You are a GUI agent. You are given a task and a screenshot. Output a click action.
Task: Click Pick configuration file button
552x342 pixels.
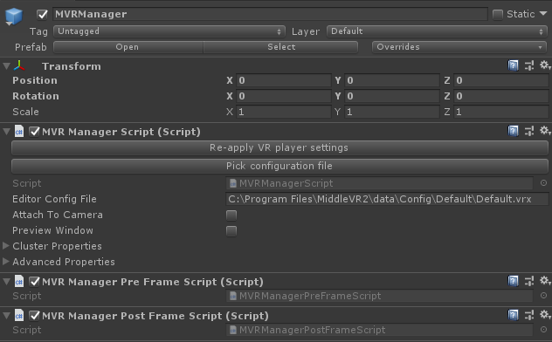[279, 166]
